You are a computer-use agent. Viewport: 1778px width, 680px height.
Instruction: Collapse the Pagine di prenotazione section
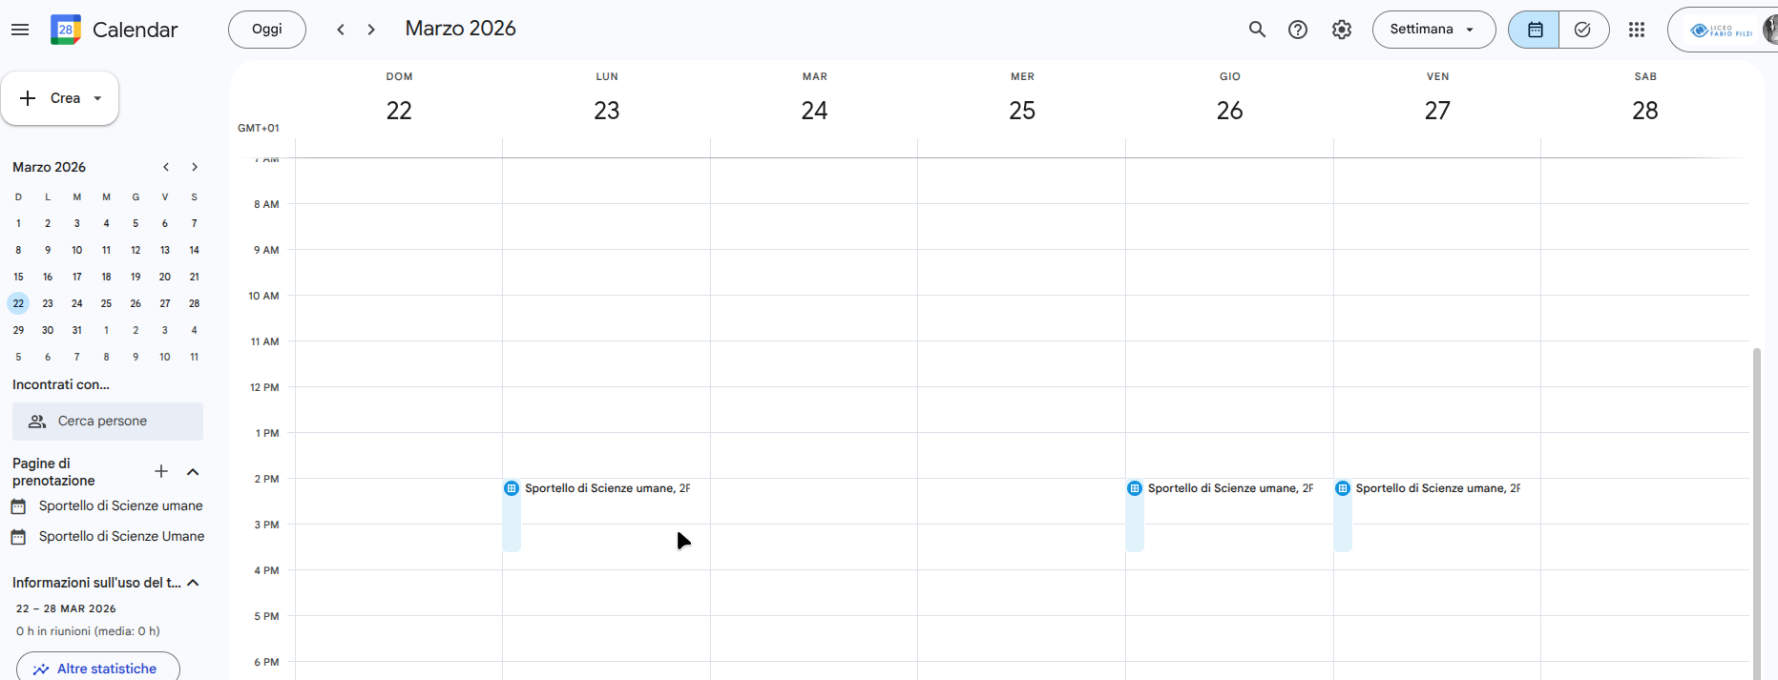[193, 472]
